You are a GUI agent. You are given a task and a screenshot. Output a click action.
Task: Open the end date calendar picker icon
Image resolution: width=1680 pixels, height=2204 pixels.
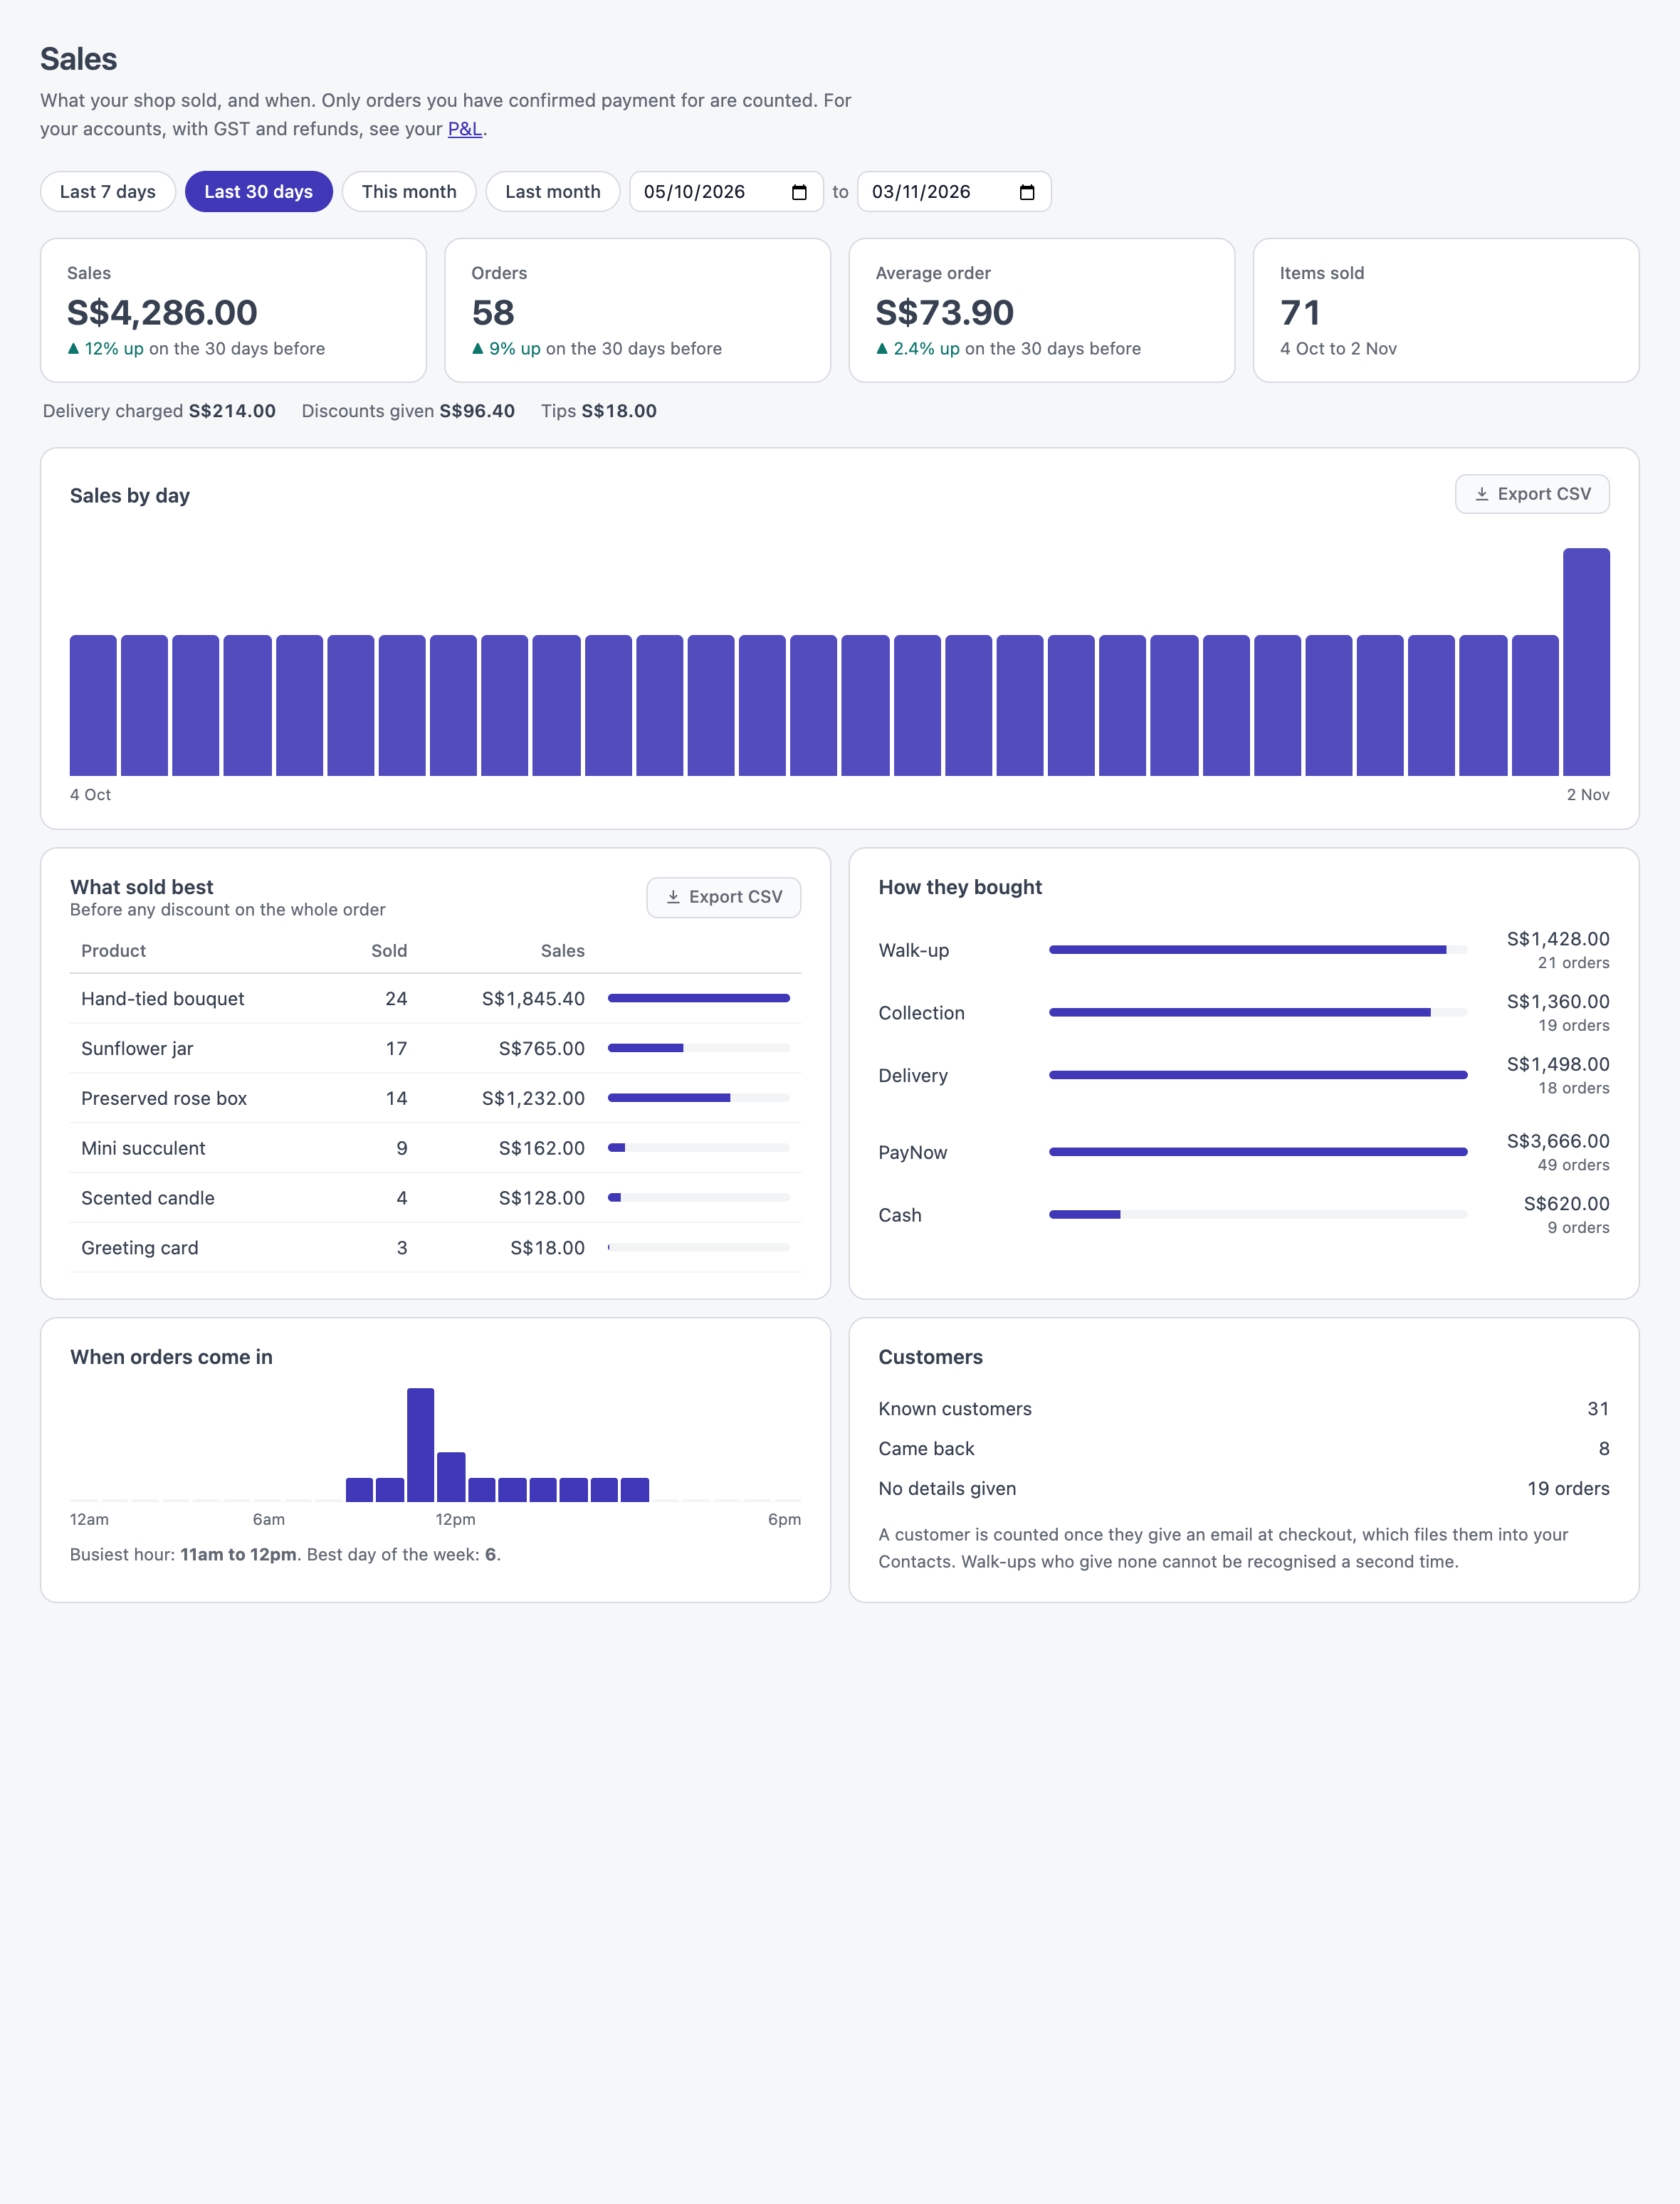tap(1027, 192)
